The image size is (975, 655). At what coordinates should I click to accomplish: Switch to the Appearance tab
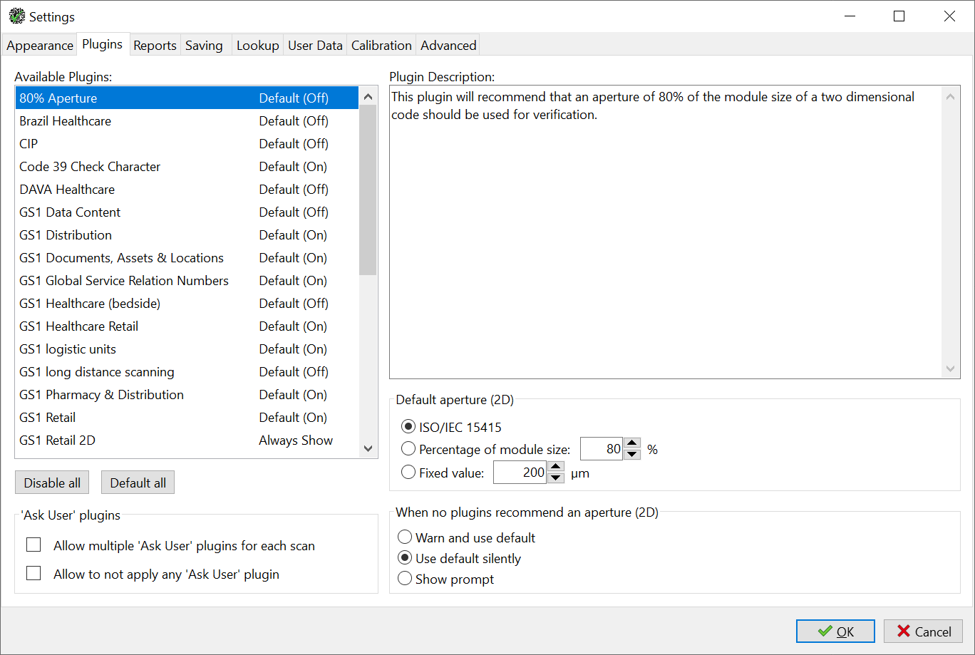click(39, 44)
